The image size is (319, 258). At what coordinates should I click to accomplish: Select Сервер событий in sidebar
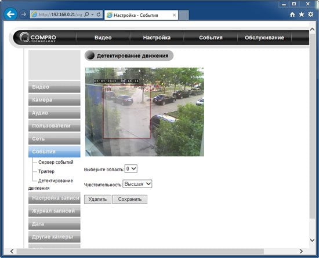pos(56,163)
